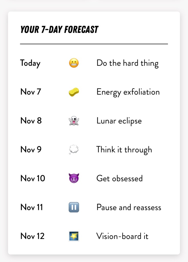
Task: Click the sponge emoji next to Nov 7
Action: point(74,92)
